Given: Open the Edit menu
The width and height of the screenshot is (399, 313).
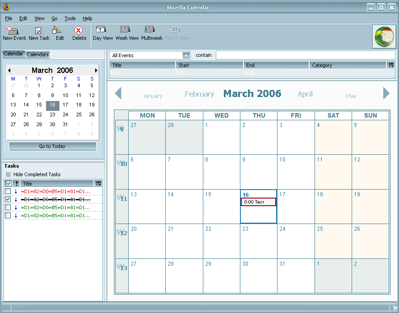Looking at the screenshot, I should (23, 18).
